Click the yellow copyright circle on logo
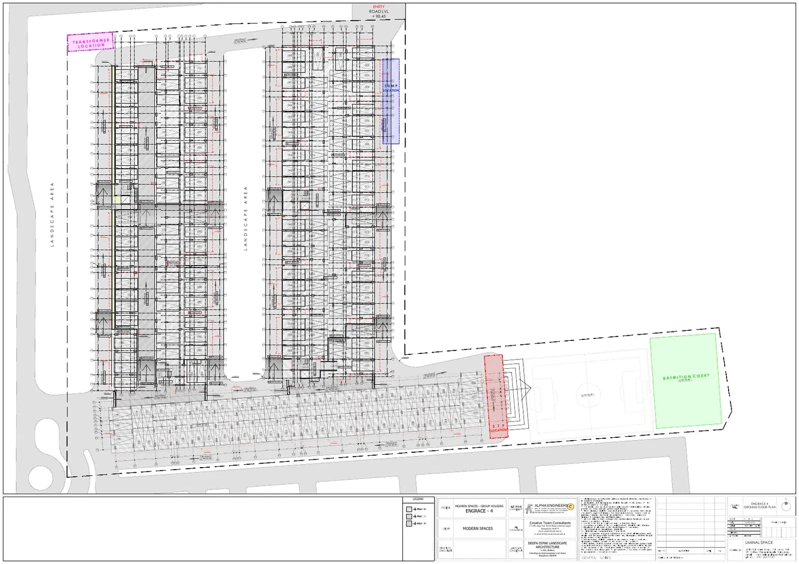The height and width of the screenshot is (564, 799). (x=571, y=507)
